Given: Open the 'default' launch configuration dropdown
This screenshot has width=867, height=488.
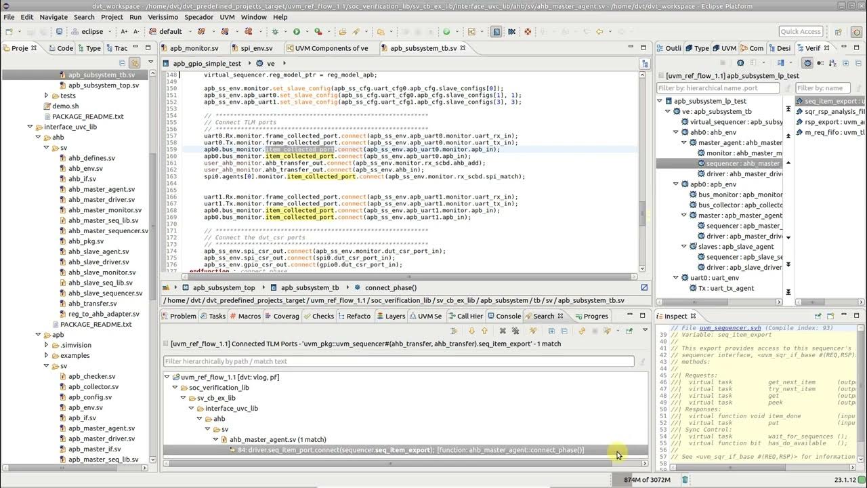Looking at the screenshot, I should pyautogui.click(x=189, y=31).
